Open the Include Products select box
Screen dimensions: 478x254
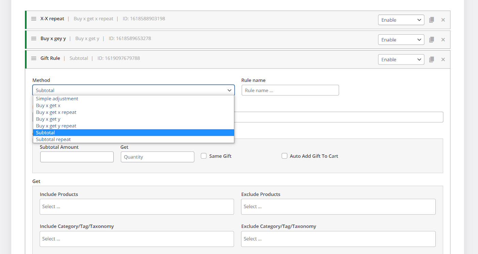(137, 206)
